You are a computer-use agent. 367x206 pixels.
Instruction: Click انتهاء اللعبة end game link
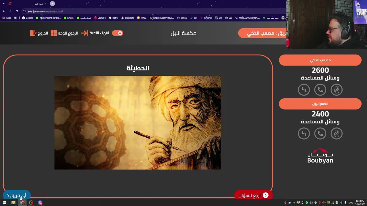[x=99, y=33]
